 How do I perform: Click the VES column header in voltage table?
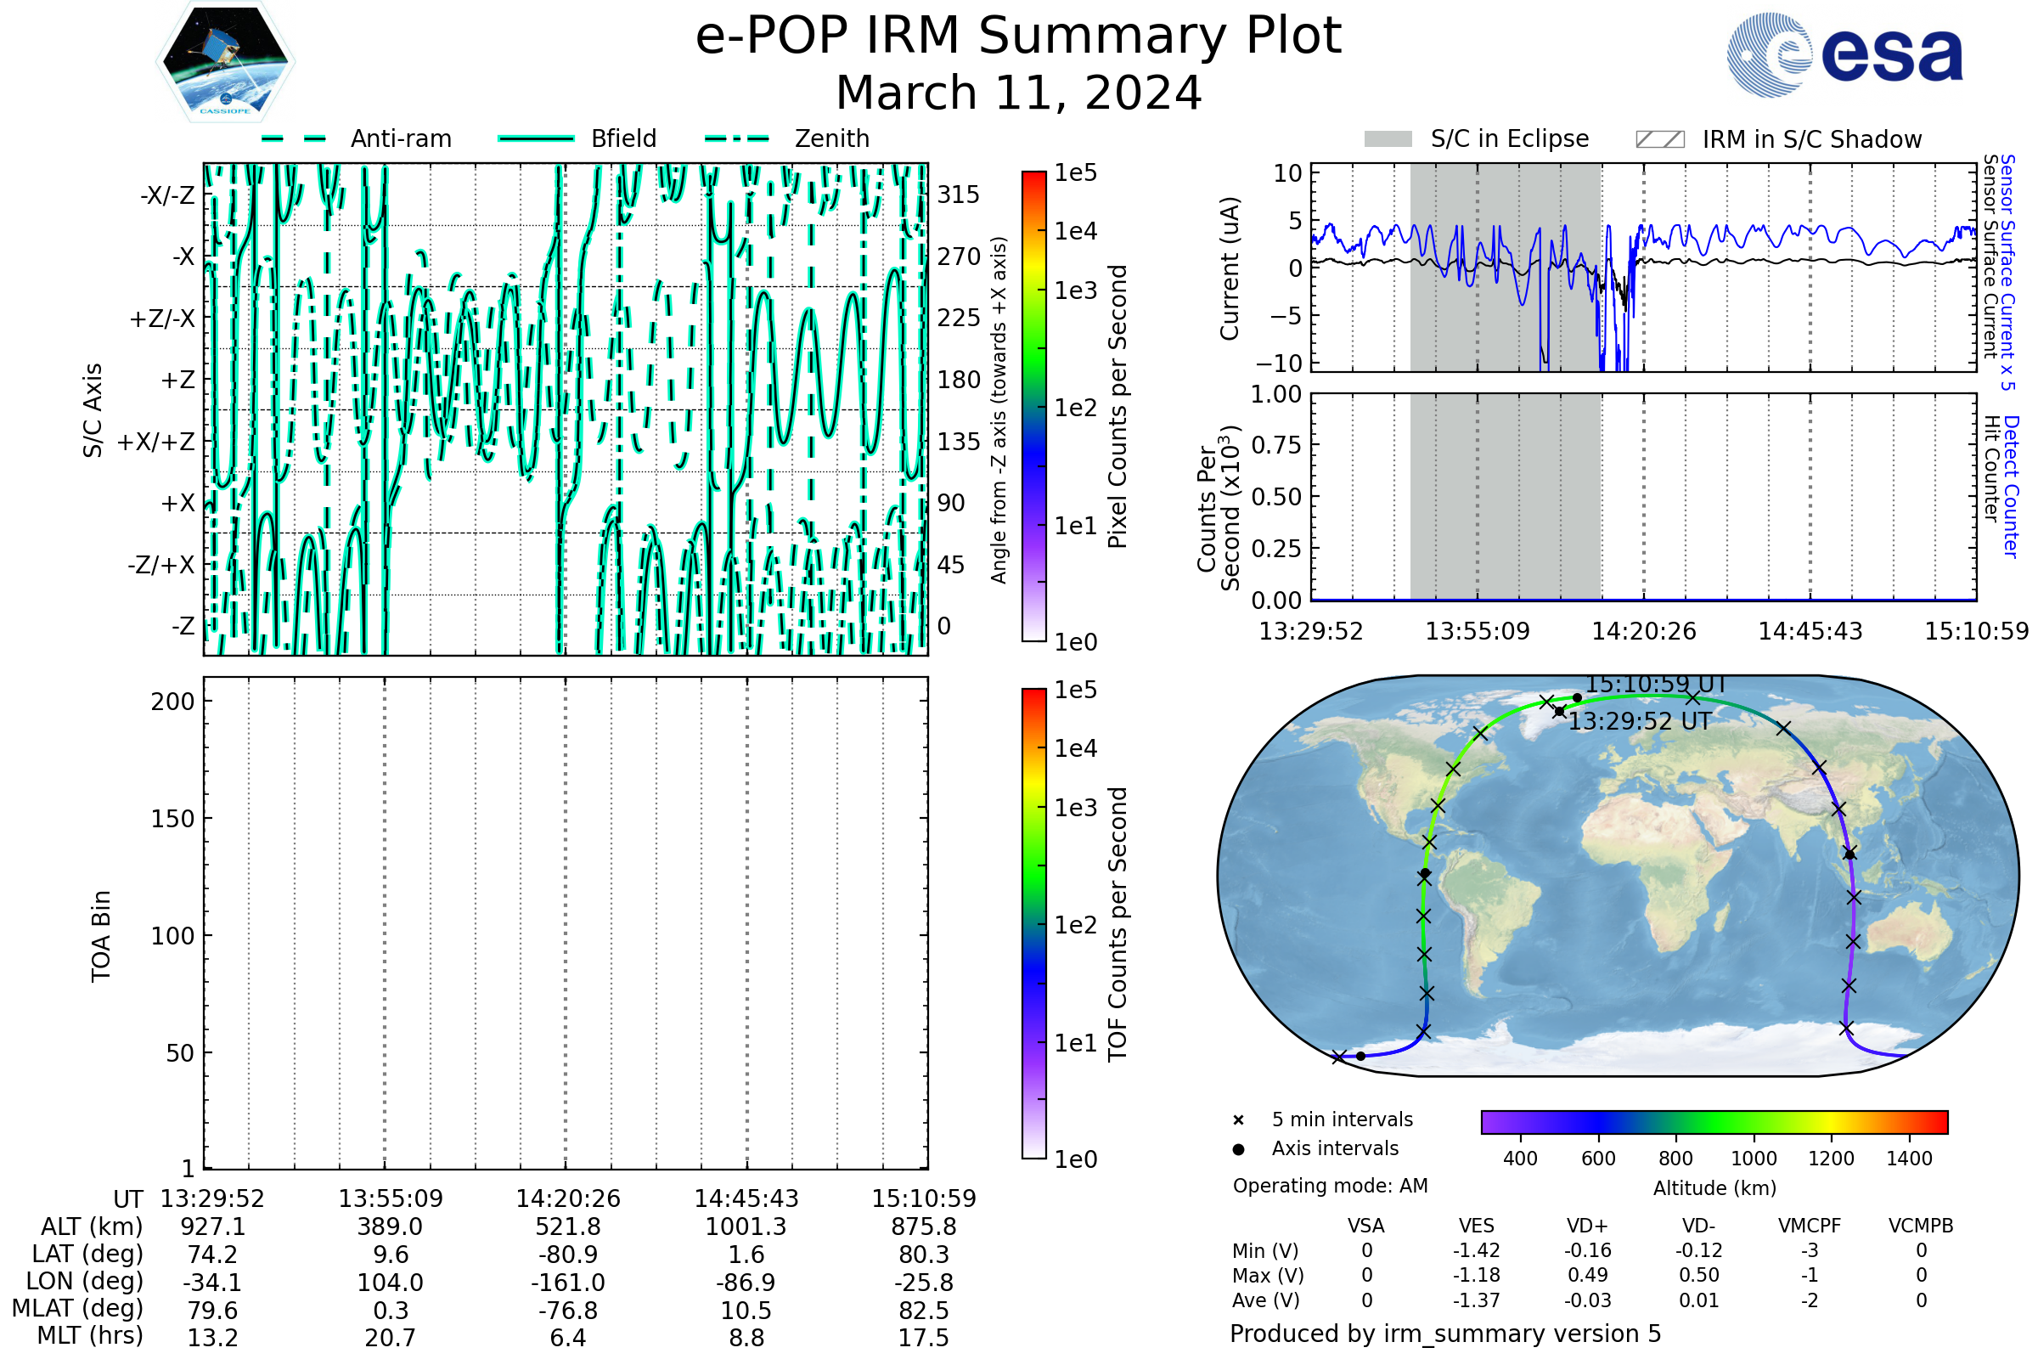(x=1477, y=1226)
